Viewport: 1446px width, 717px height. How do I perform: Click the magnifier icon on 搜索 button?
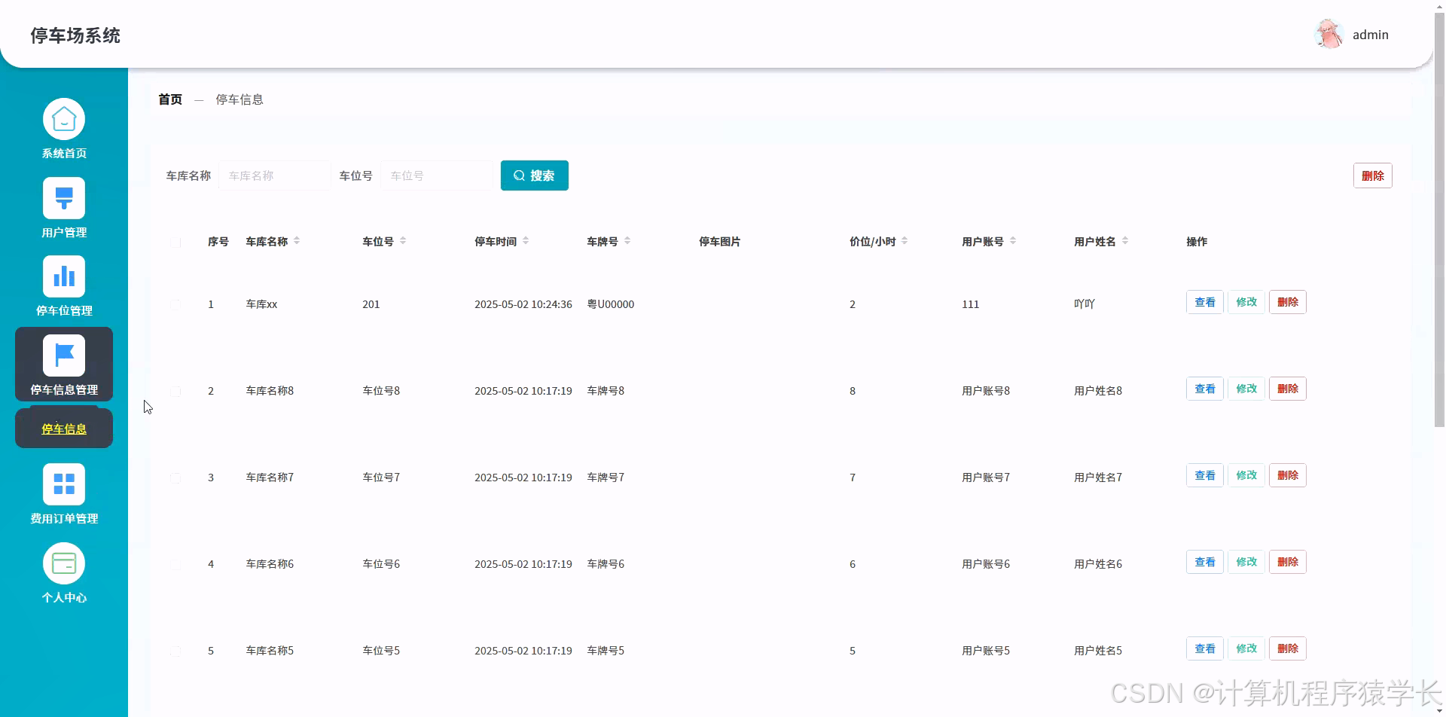tap(519, 175)
